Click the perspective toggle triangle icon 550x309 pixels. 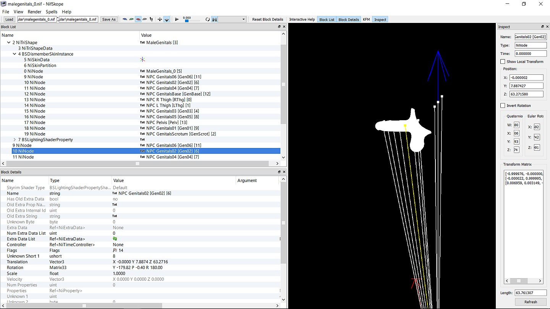(167, 19)
